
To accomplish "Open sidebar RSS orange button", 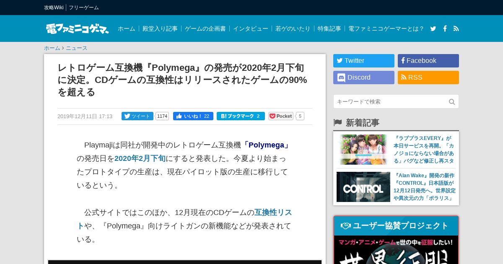I will click(x=428, y=78).
